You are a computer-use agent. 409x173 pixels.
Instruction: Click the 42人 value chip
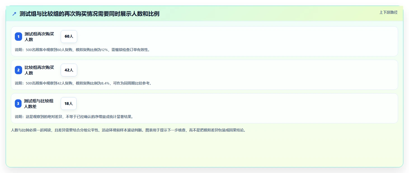point(69,70)
